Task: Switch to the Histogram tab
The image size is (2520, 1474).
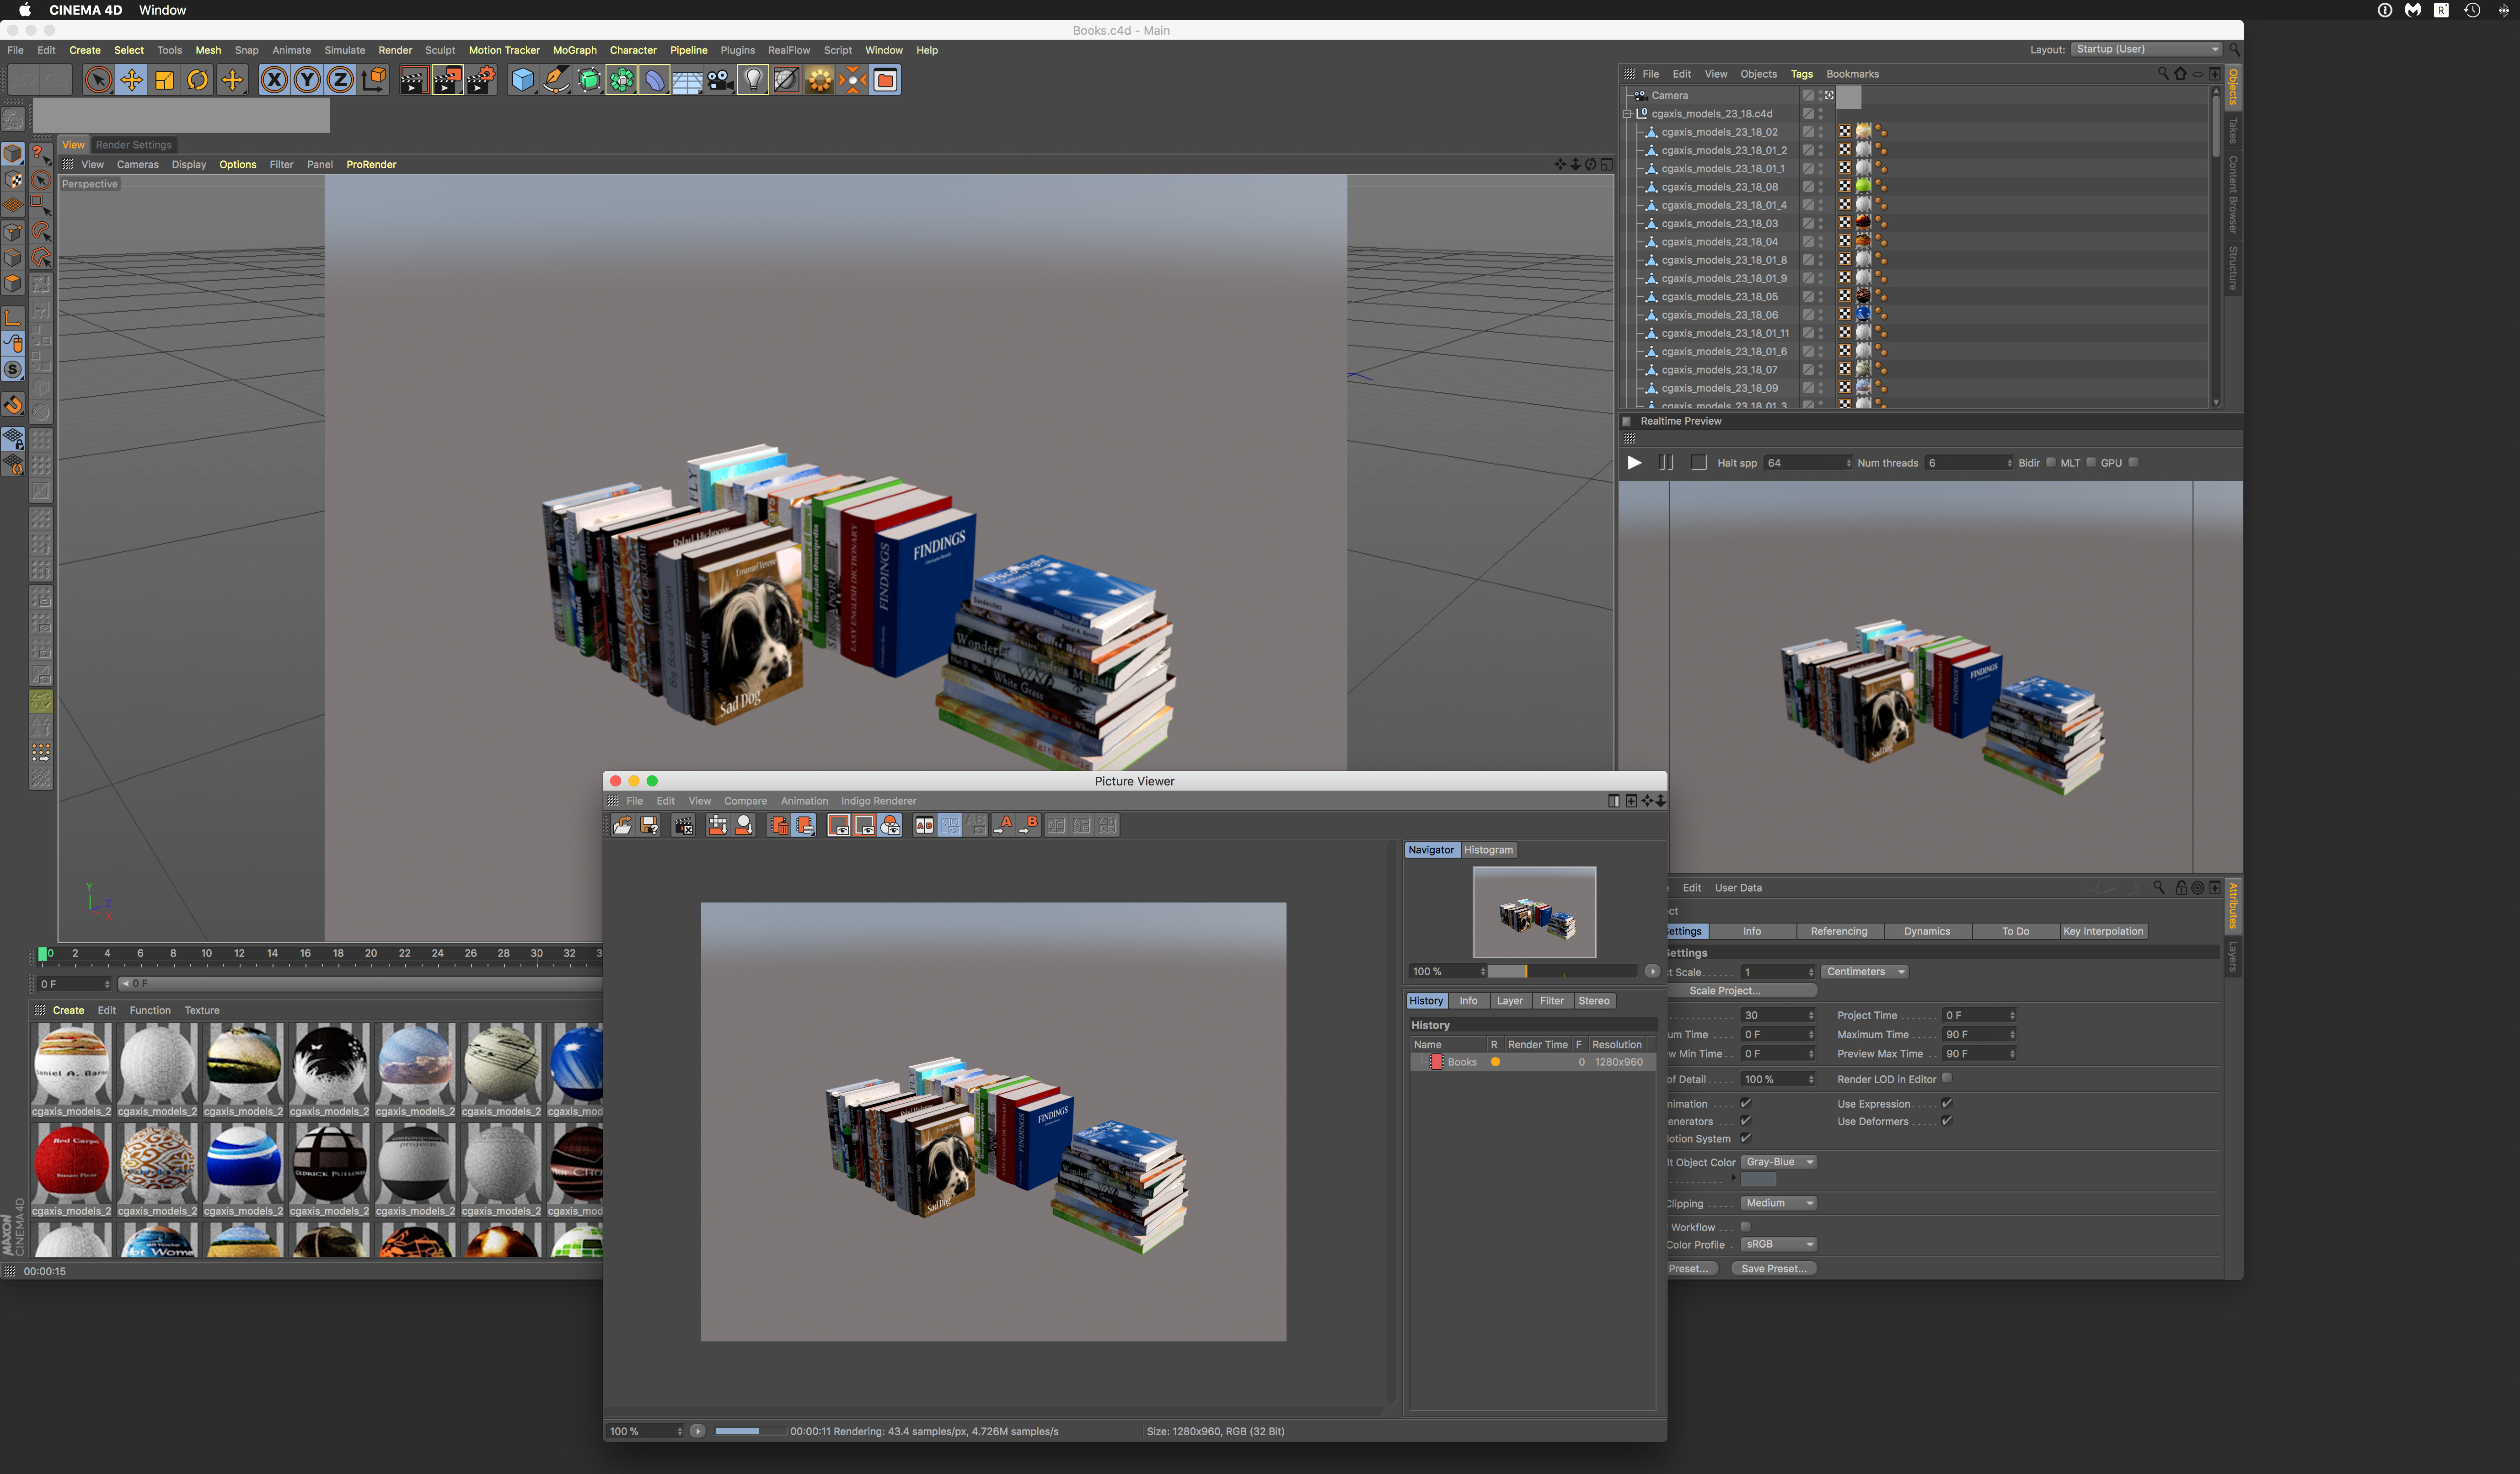Action: click(x=1488, y=850)
